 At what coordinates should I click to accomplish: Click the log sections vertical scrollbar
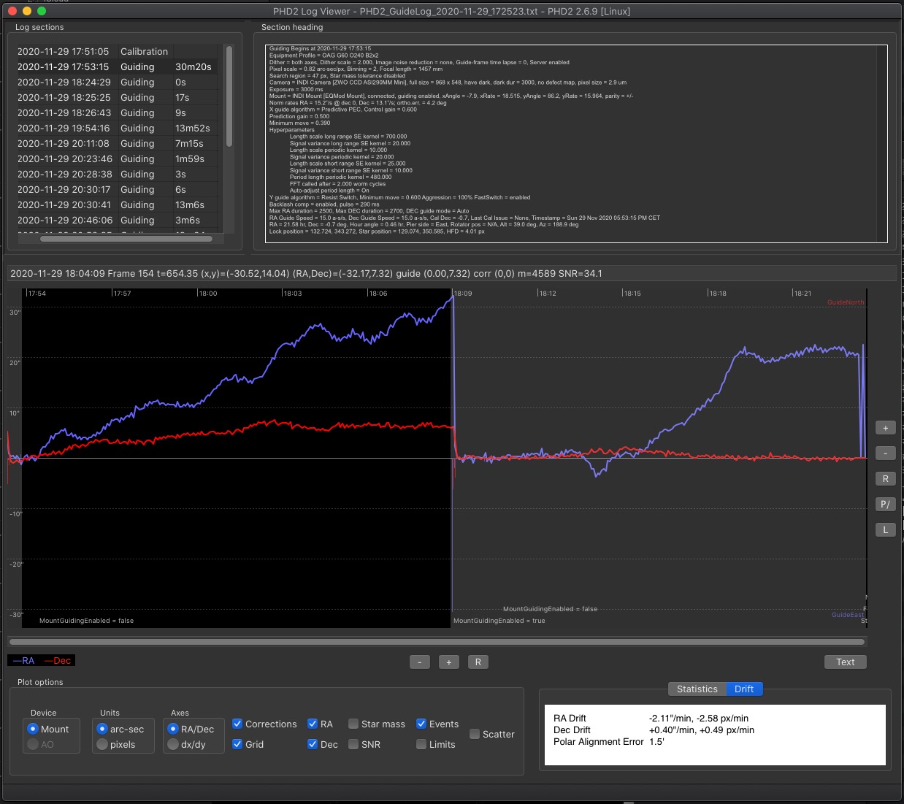(x=229, y=96)
